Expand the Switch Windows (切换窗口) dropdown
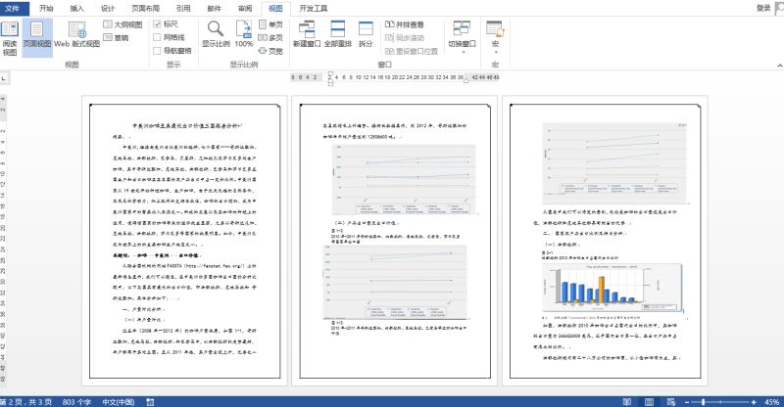This screenshot has width=784, height=407. click(x=463, y=37)
